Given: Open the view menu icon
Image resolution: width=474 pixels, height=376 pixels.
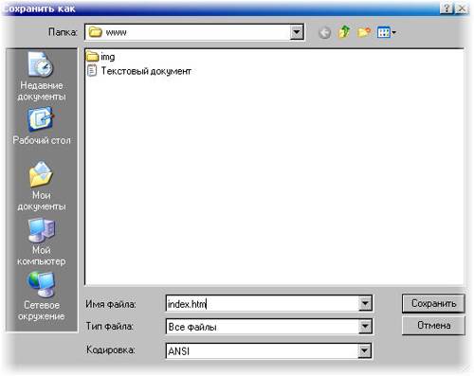Looking at the screenshot, I should (x=386, y=32).
